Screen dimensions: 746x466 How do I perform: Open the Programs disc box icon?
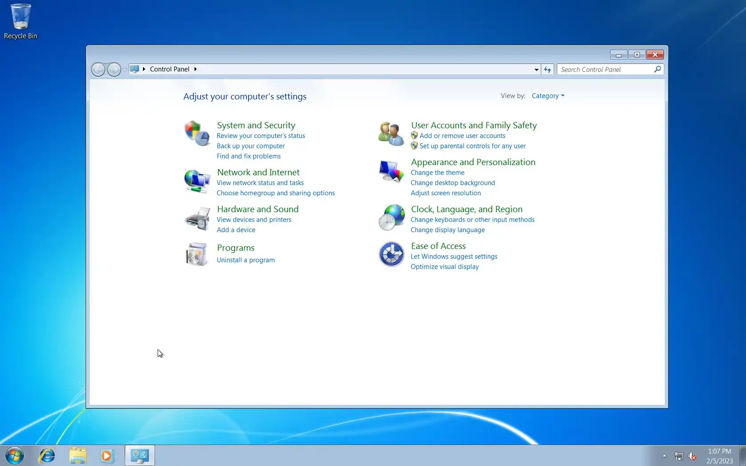197,254
